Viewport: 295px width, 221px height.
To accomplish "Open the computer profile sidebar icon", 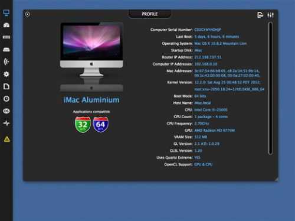I will 6,13.
